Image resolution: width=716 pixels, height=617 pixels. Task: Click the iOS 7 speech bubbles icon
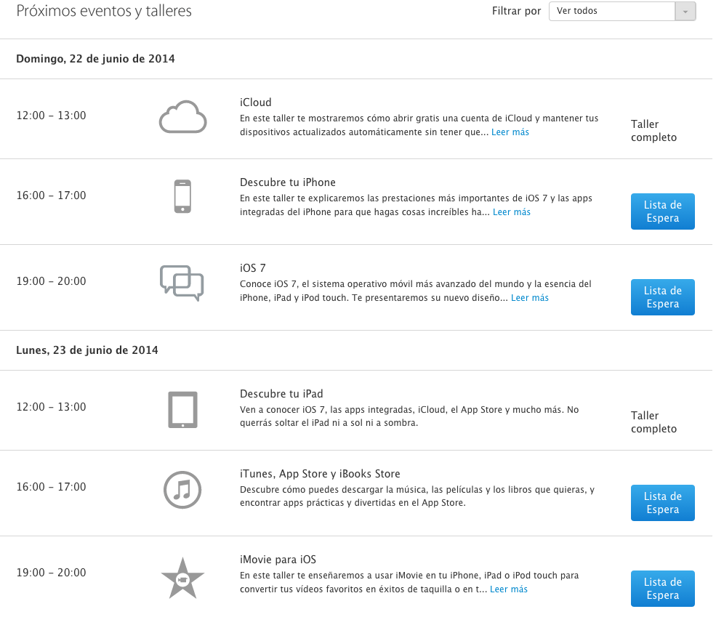[x=182, y=283]
